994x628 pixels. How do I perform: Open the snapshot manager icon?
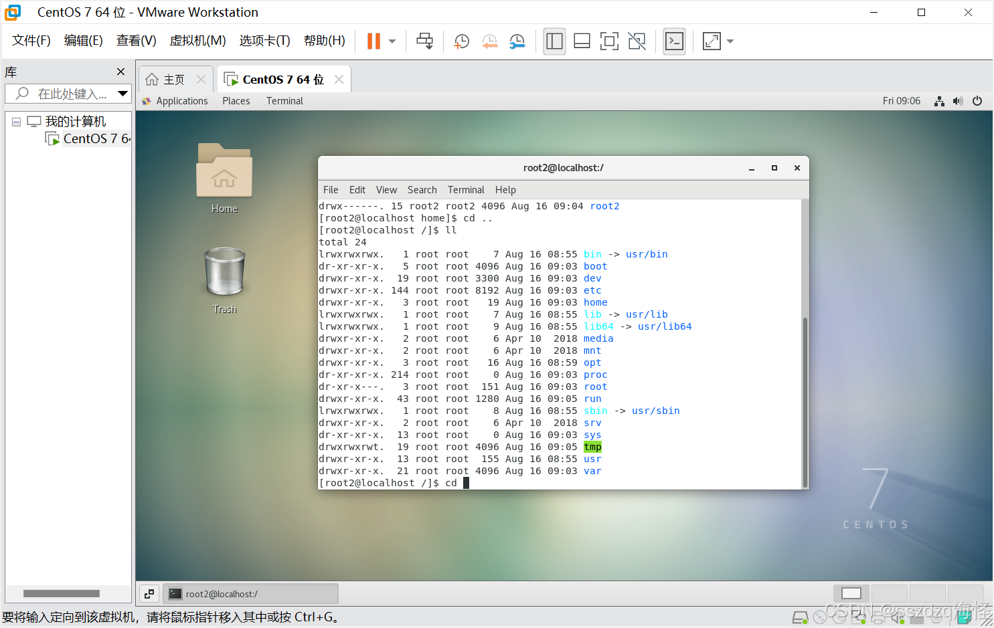[517, 41]
